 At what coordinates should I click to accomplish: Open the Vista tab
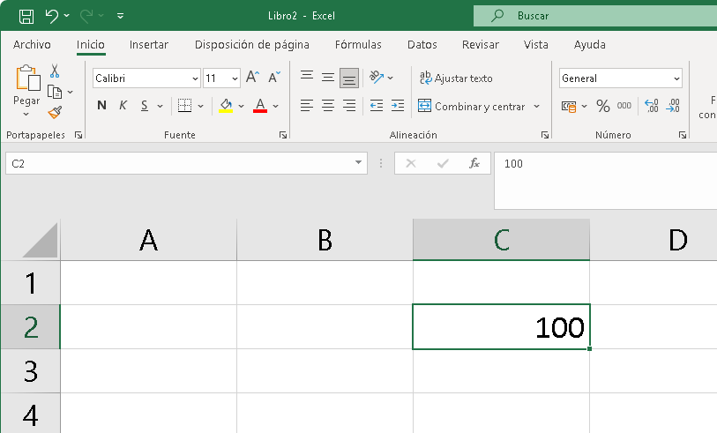[x=536, y=44]
